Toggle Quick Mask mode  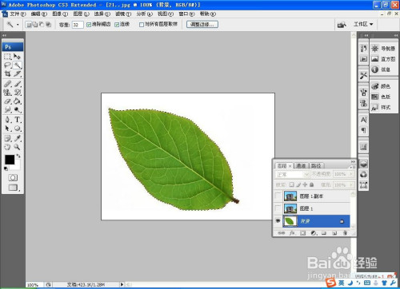click(13, 177)
